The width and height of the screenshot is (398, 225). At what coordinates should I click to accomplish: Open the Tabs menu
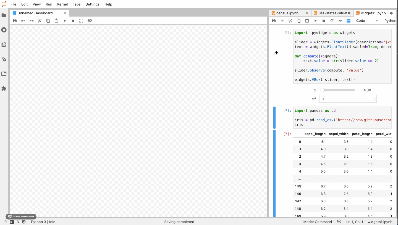tap(77, 4)
